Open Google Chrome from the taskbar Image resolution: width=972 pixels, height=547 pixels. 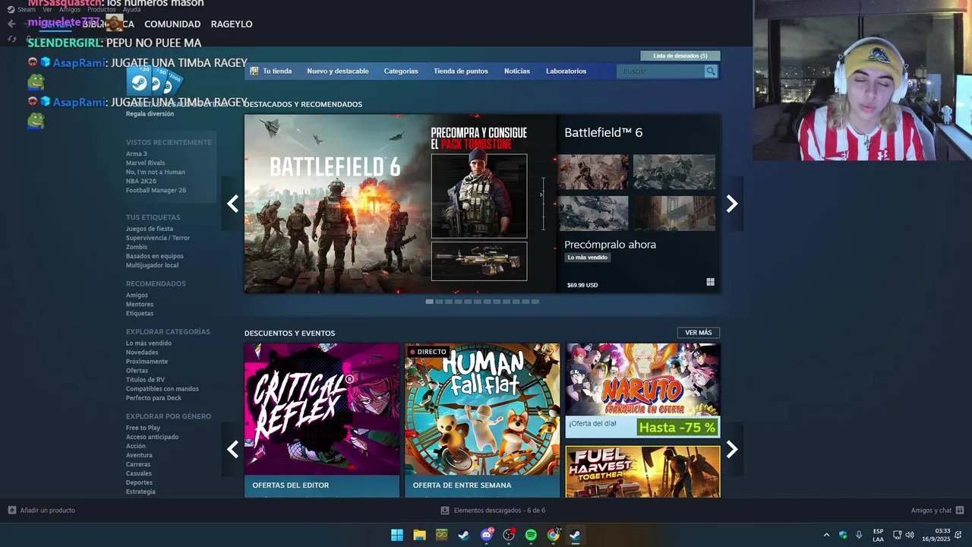pyautogui.click(x=554, y=535)
